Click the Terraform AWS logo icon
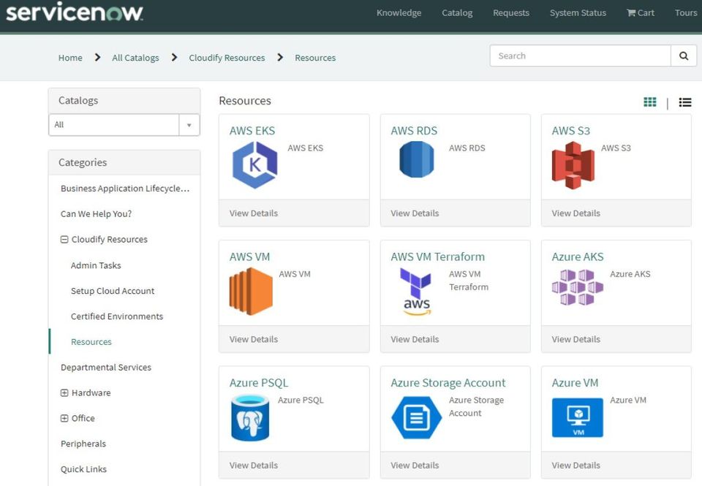Viewport: 702px width, 486px height. point(416,292)
